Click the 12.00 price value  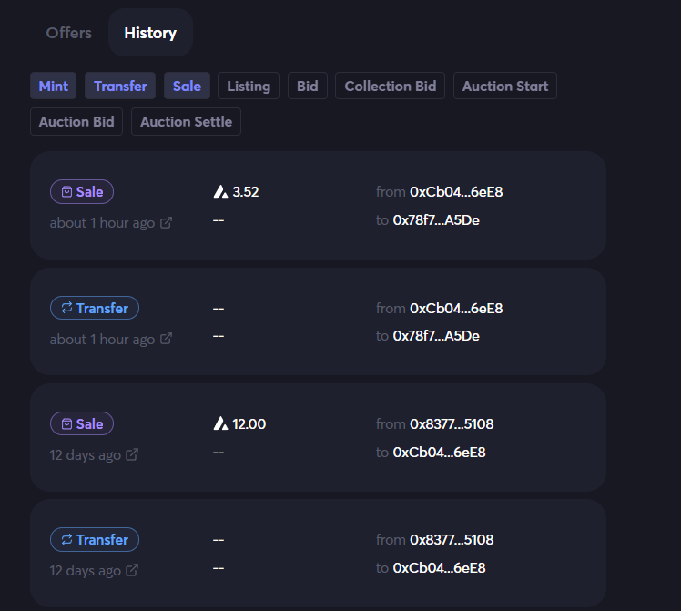click(x=249, y=423)
